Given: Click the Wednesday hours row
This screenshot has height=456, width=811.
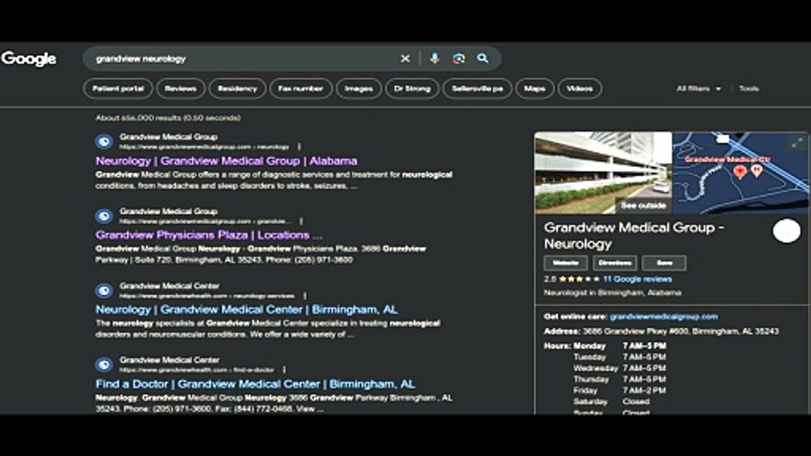Looking at the screenshot, I should (620, 368).
